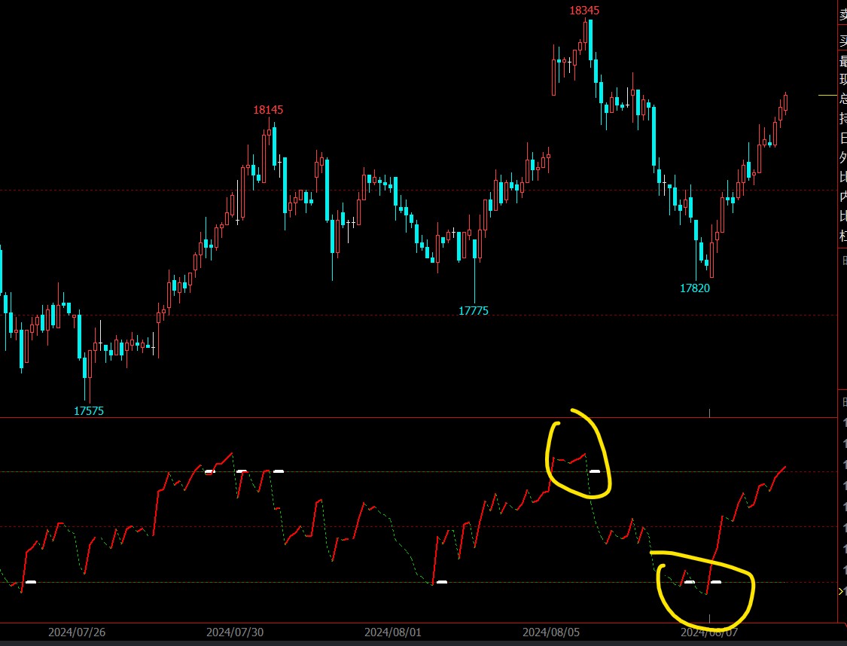Click the 18345 high price label

[584, 11]
